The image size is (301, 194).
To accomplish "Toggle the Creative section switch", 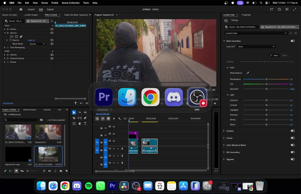I will (293, 131).
